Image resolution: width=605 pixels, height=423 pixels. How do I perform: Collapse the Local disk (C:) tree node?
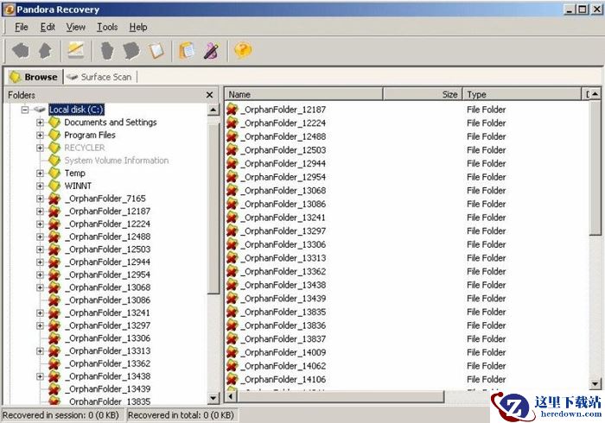point(25,110)
